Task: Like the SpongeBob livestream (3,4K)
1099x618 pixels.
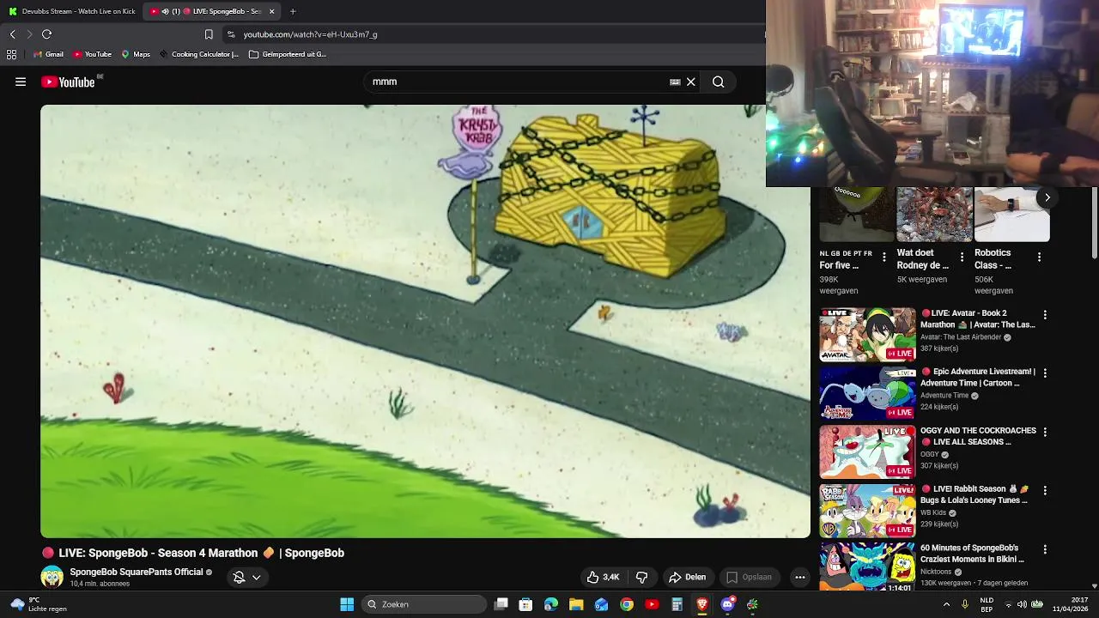Action: pos(603,577)
